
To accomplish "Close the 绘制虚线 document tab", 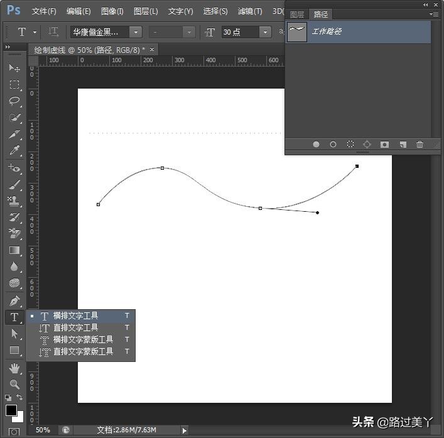I will pos(152,49).
